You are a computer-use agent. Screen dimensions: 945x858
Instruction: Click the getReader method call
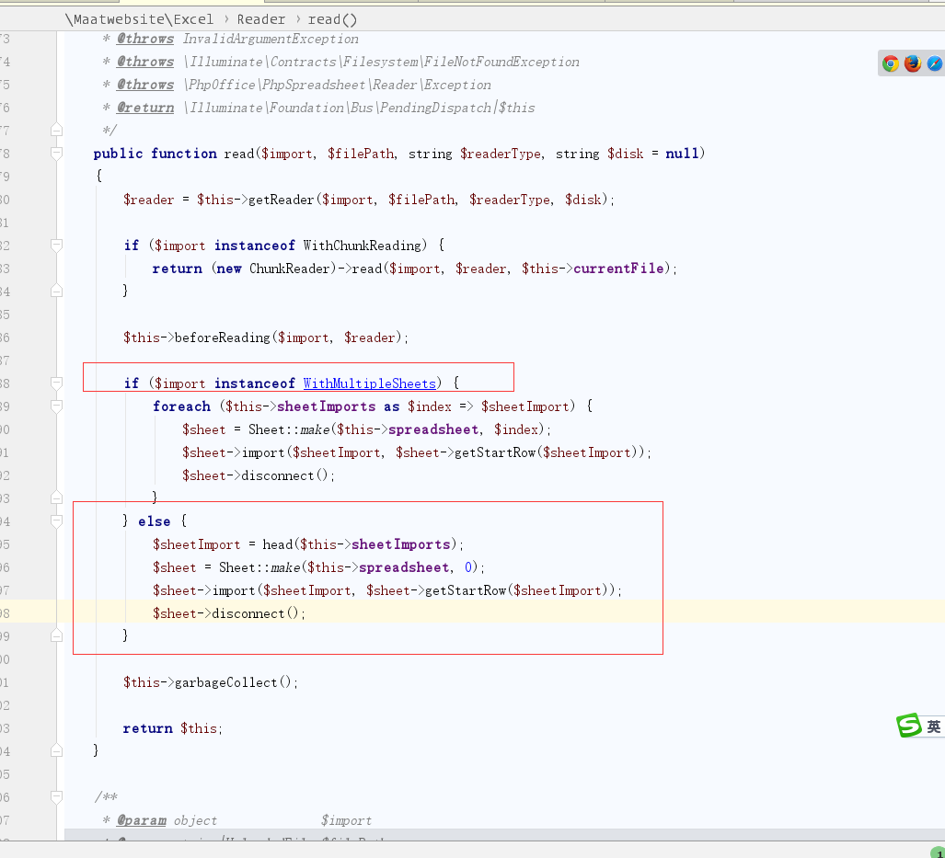[282, 200]
